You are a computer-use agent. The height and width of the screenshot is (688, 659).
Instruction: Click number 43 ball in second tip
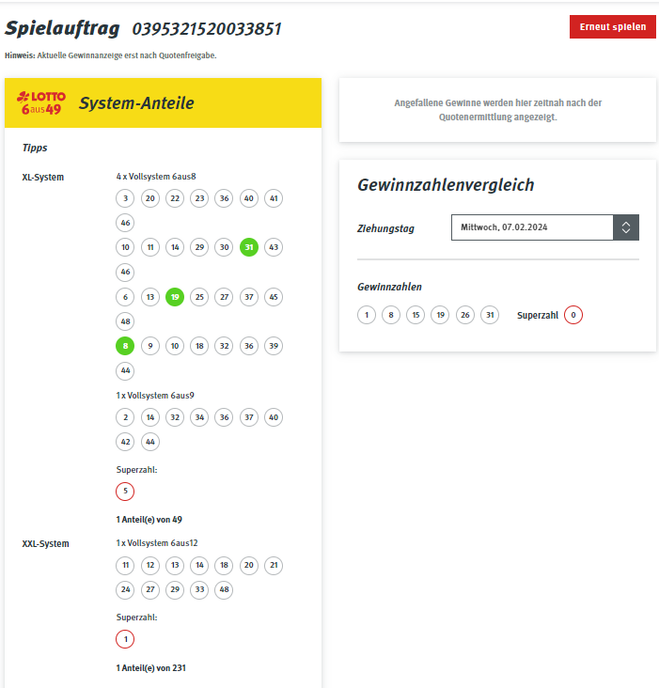pyautogui.click(x=274, y=247)
